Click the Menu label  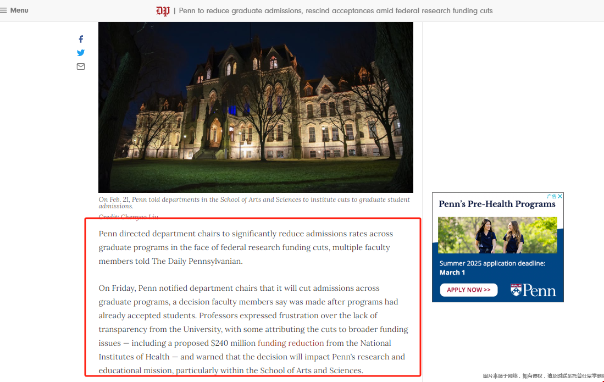tap(19, 10)
